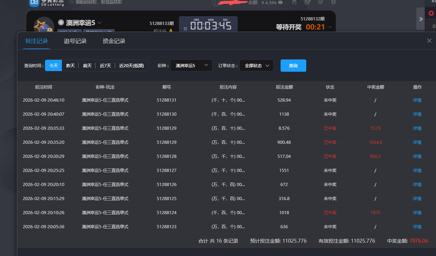Expand the 澳洲幸运5 game selector chevron

[x=100, y=23]
